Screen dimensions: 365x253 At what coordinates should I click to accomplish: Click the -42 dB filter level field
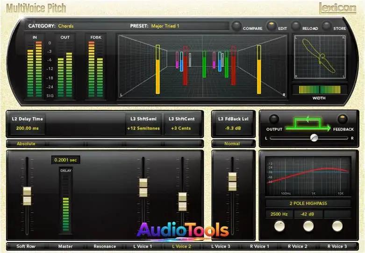(308, 214)
